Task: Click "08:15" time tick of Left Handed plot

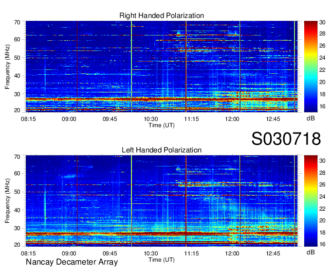Action: coord(28,253)
